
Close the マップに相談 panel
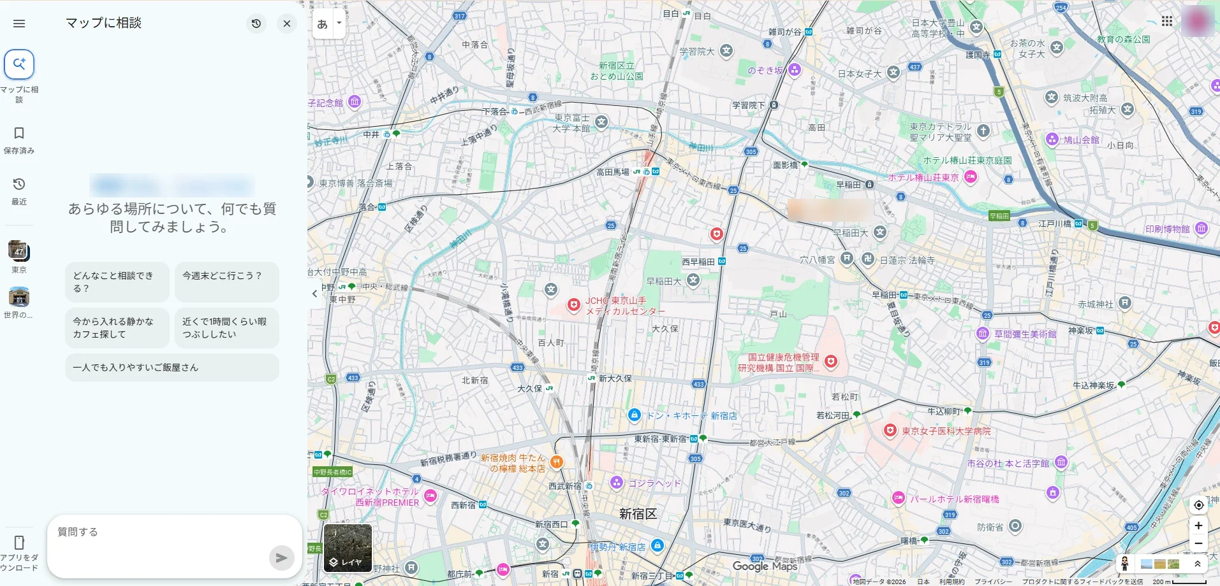[x=287, y=24]
